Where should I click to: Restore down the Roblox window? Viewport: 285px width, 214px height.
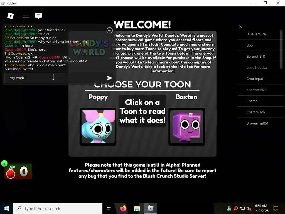[265, 3]
